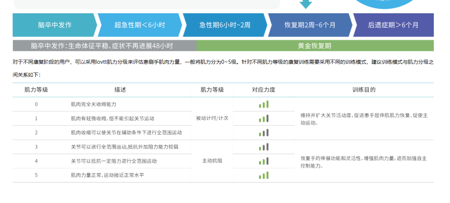
Task: Choose the 后遗症期>6个月 stage
Action: pos(393,25)
